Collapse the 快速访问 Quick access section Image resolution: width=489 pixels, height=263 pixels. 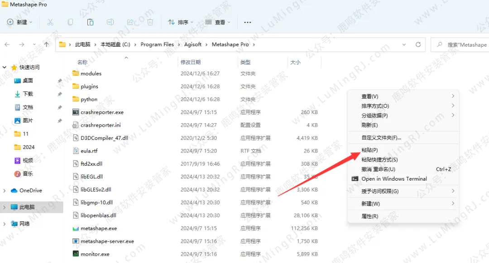(x=5, y=67)
